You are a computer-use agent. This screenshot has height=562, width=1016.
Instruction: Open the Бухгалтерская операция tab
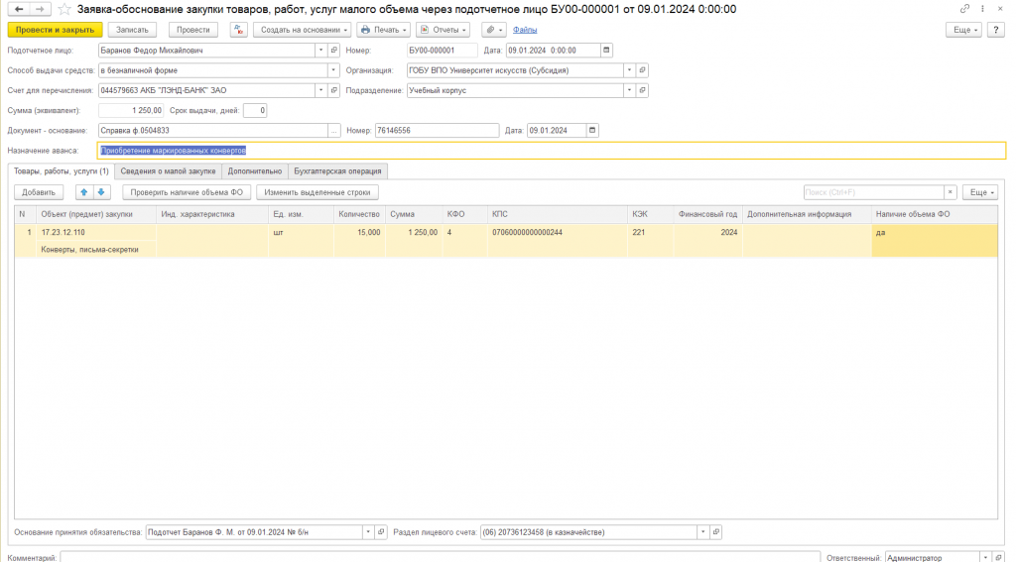337,170
